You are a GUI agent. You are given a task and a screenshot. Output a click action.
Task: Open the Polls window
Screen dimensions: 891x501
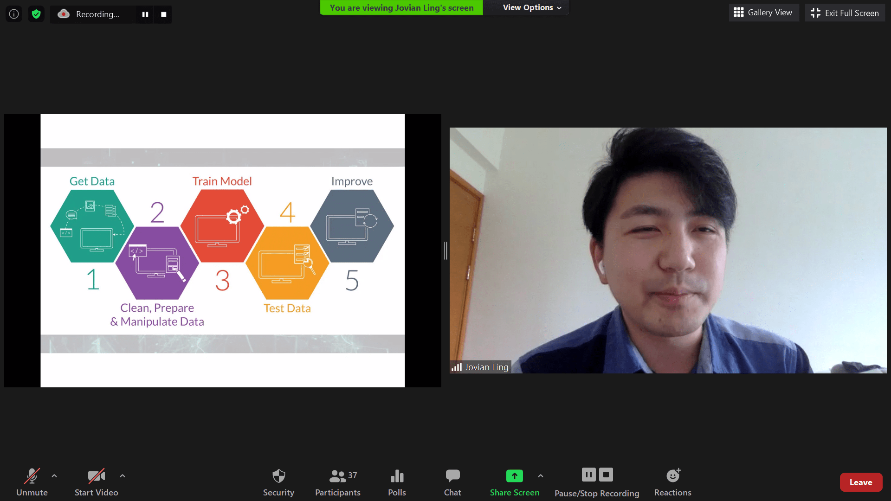(397, 482)
